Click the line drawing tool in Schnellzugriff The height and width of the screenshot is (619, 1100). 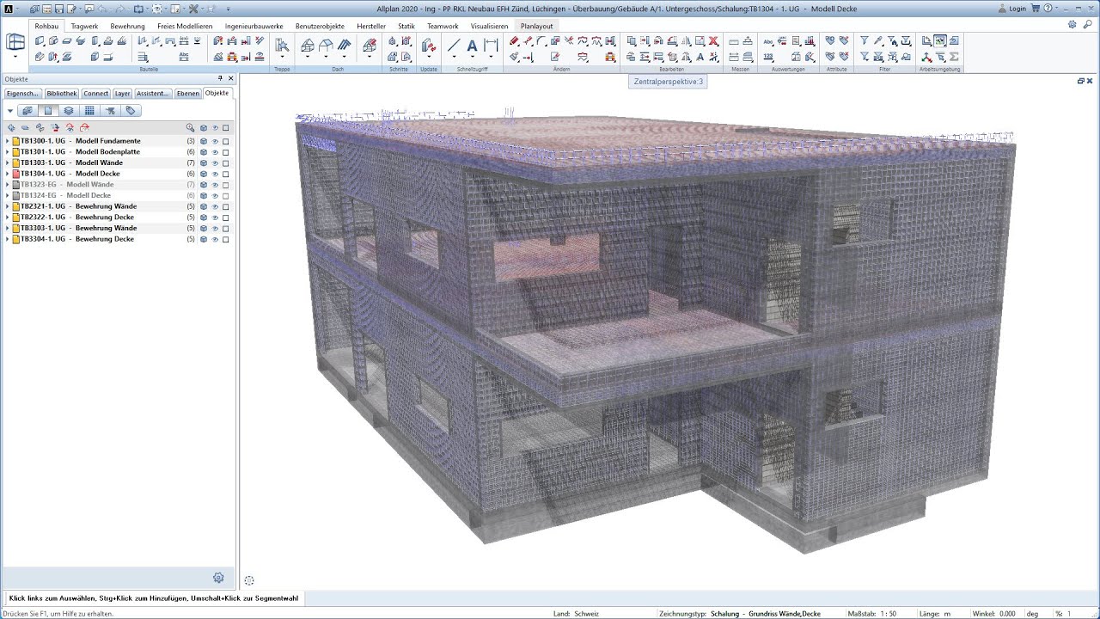tap(454, 46)
